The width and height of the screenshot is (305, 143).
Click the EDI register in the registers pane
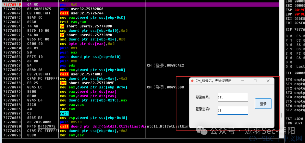(x=295, y=23)
